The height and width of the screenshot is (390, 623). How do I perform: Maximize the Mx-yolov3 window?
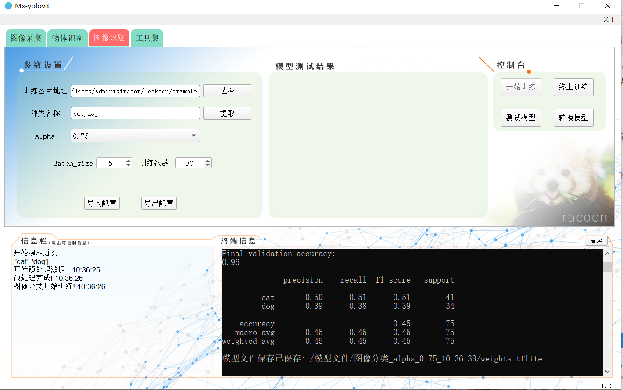click(x=582, y=6)
